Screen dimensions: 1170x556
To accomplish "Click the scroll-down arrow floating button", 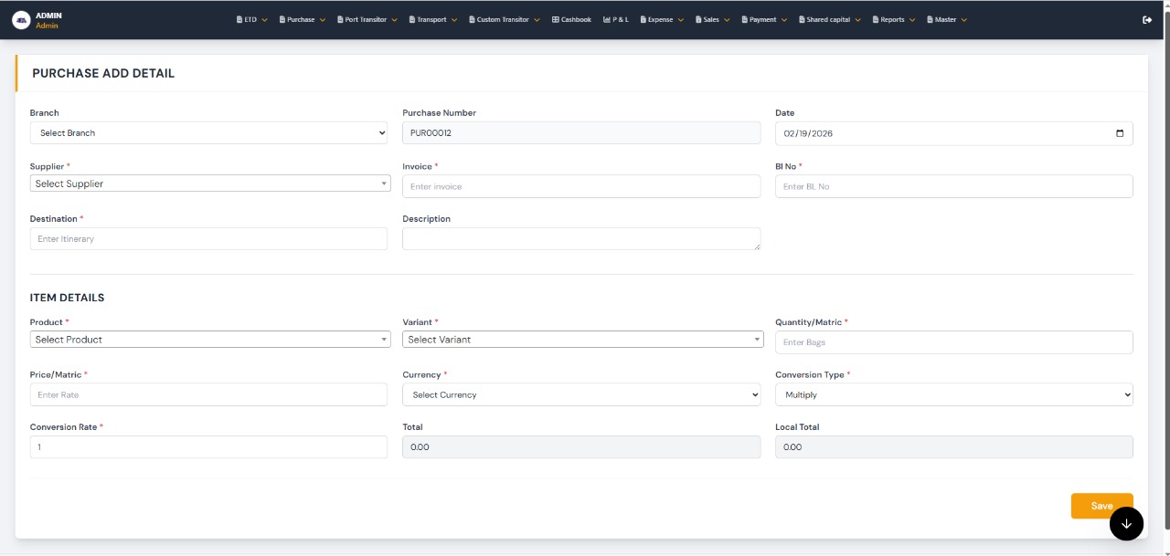I will 1126,523.
